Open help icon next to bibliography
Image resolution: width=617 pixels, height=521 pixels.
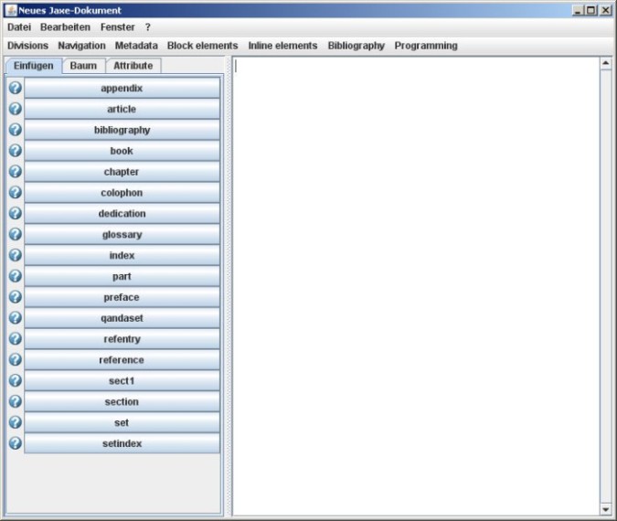point(15,131)
